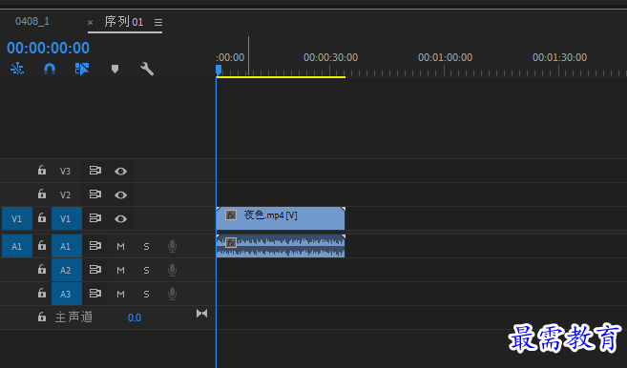Select the 序列01 sequence tab
Viewport: 627px width, 368px height.
coord(123,22)
